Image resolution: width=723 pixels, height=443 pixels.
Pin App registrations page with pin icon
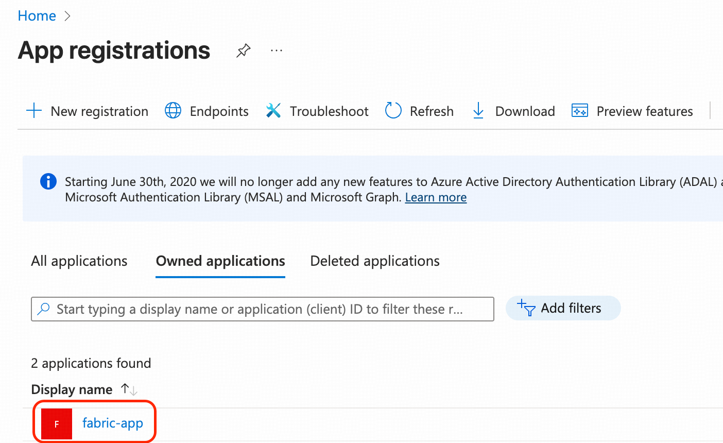click(x=243, y=50)
